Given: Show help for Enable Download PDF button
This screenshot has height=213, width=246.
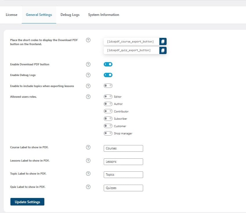Looking at the screenshot, I should [x=88, y=64].
